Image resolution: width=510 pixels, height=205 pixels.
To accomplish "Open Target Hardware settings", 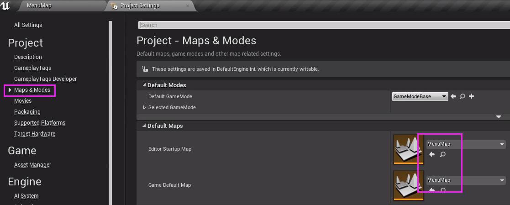I will pos(35,134).
